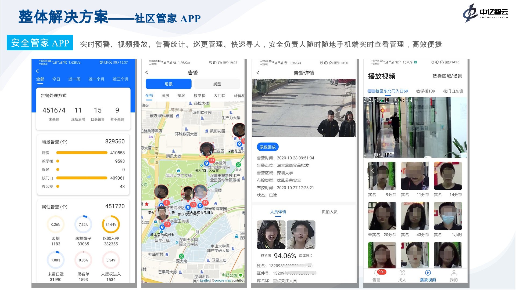Viewport: 516px width, 290px height.
Task: Open masked face thumbnail labeled 1小时
Action: [448, 216]
